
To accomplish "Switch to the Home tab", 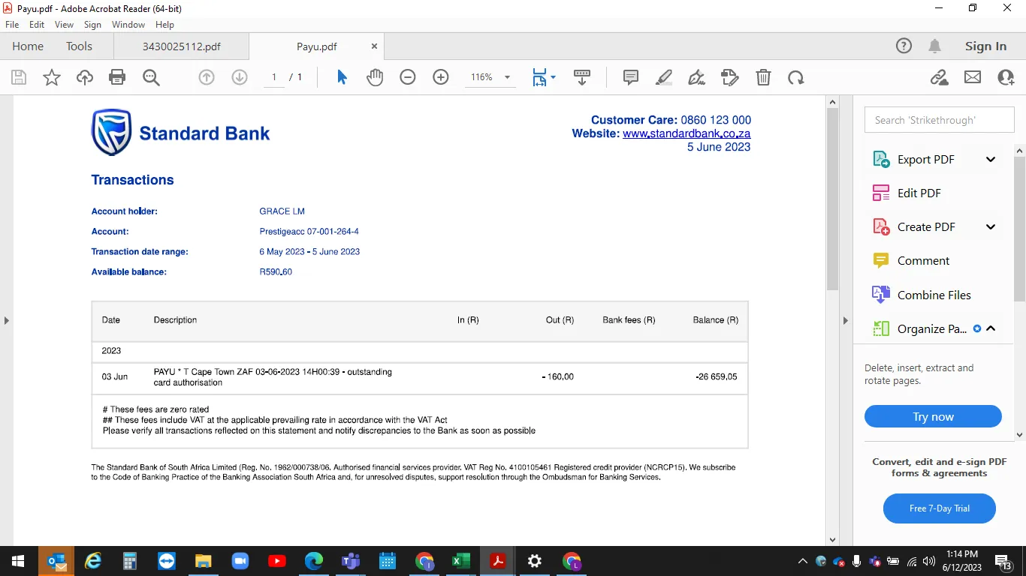I will click(28, 46).
